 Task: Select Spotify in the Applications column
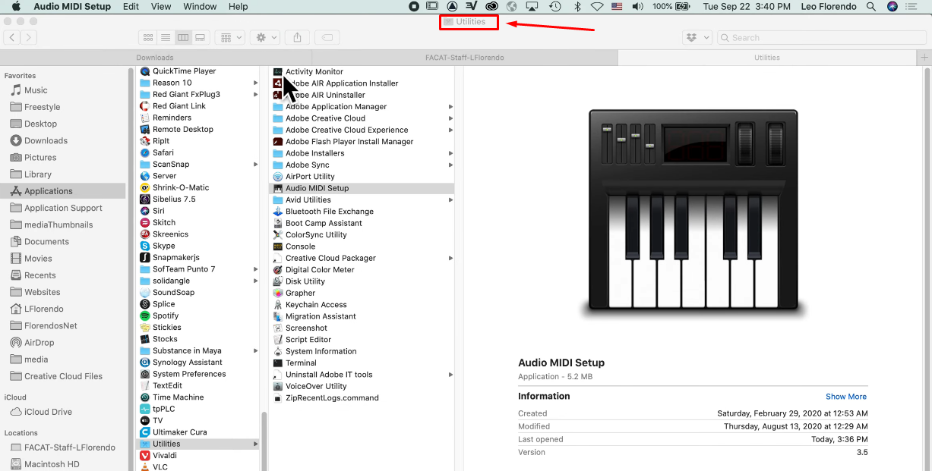(x=166, y=316)
